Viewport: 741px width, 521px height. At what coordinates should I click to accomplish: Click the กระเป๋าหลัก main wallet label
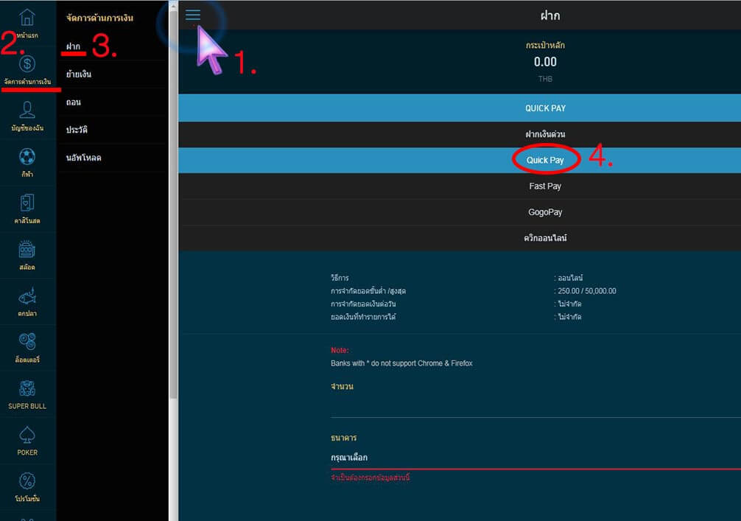[545, 46]
